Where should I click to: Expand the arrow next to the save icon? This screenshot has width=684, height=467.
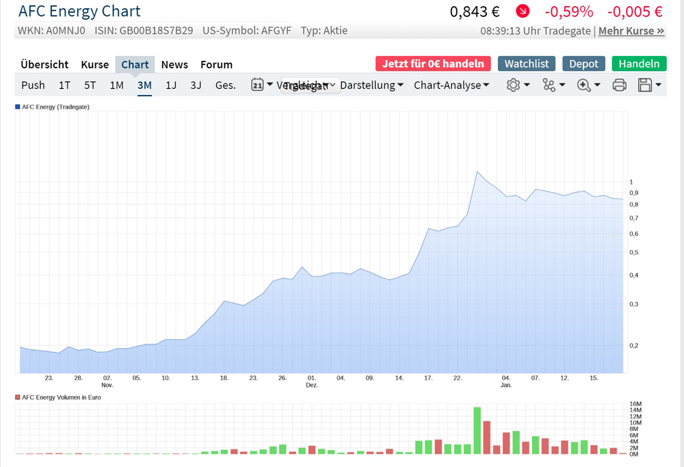click(x=658, y=85)
